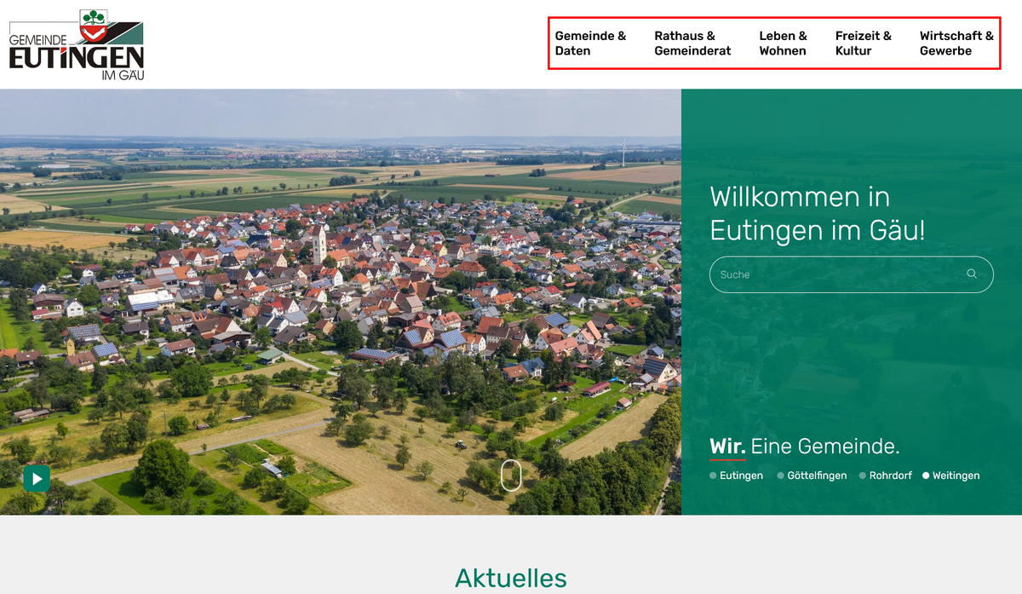Open the Rathaus & Gemeinderat menu

click(692, 43)
